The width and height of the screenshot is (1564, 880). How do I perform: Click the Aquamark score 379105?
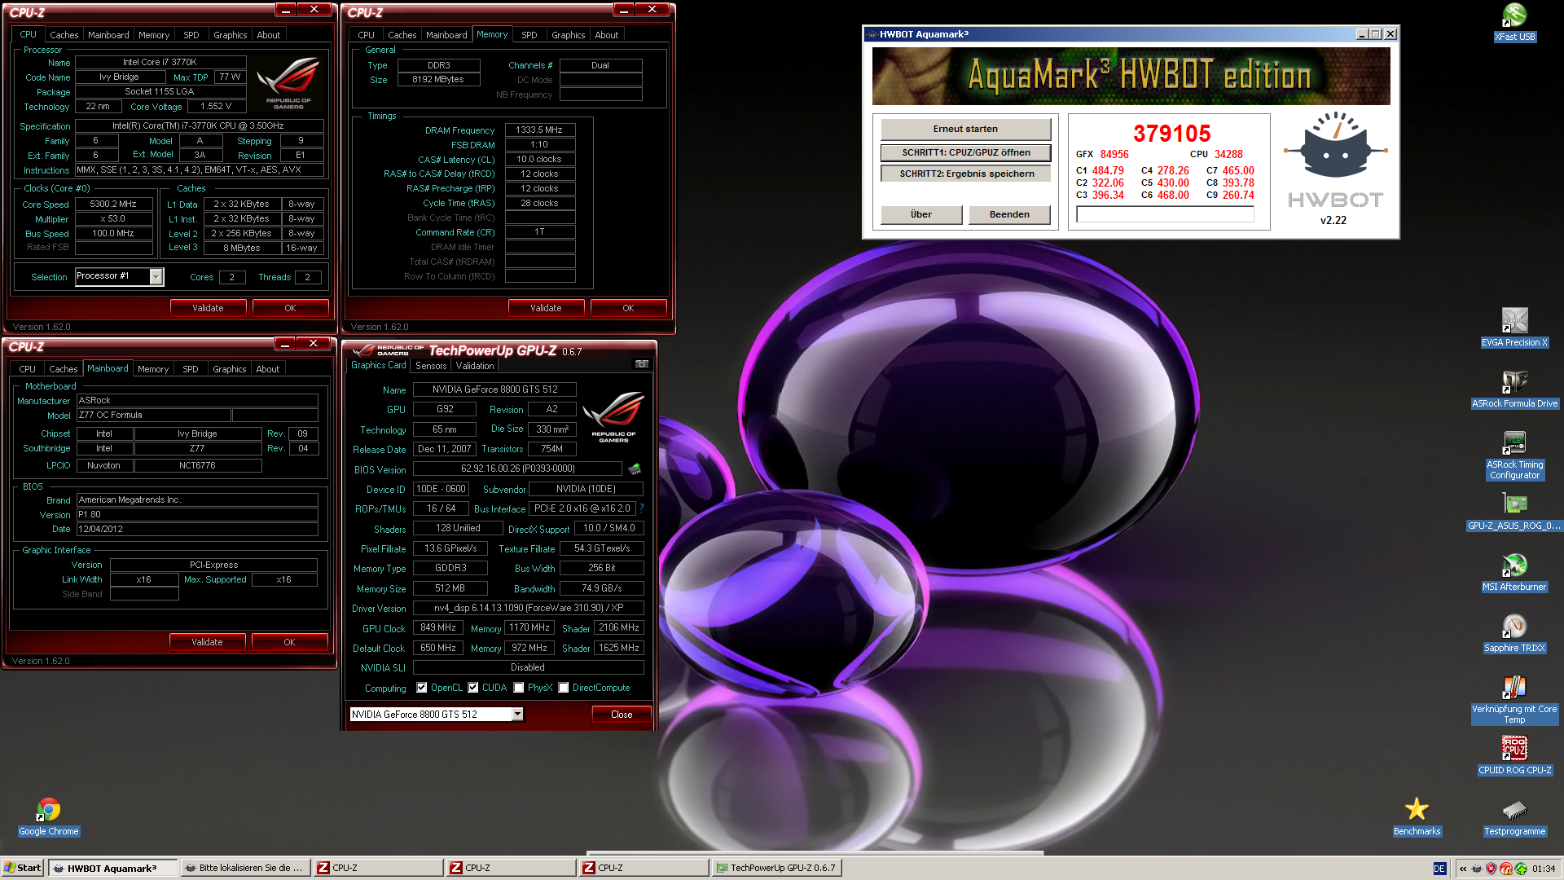(1172, 134)
